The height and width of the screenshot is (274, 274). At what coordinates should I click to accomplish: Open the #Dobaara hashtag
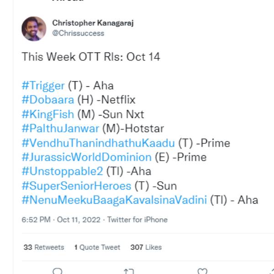coord(47,100)
